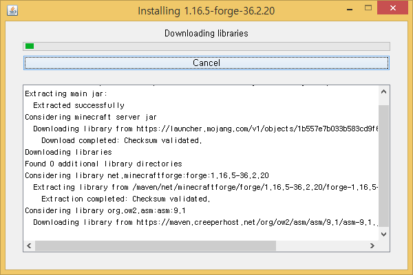The image size is (413, 275).
Task: Click the vertical scrollbar thumb in the log
Action: [384, 166]
